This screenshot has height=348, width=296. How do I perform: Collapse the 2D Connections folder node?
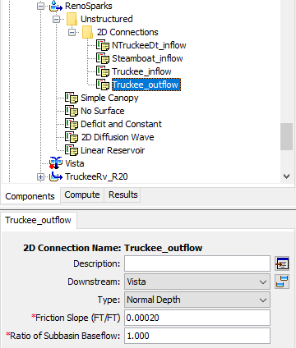point(72,32)
